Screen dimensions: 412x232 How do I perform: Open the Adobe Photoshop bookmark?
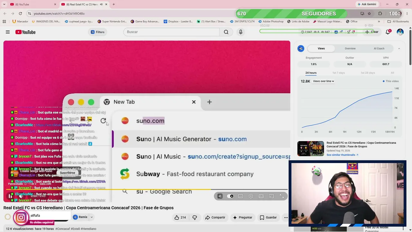pos(271,22)
